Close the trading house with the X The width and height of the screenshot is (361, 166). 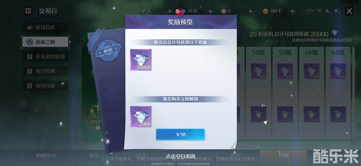click(x=349, y=11)
